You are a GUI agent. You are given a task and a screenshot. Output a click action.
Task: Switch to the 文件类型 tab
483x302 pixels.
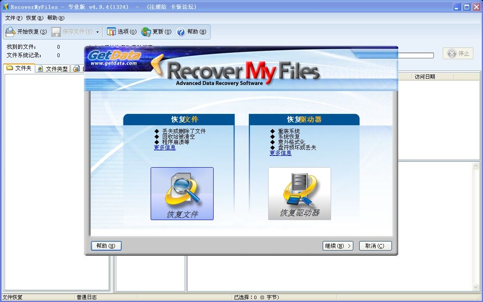(52, 68)
